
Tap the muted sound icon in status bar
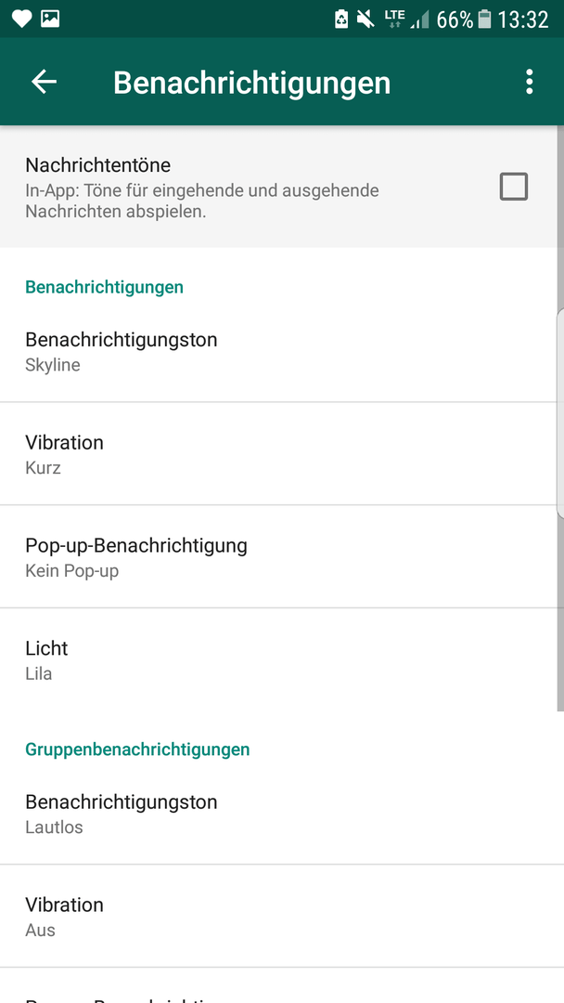(365, 20)
